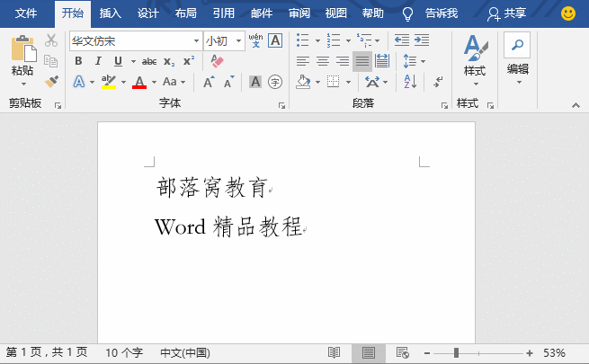
Task: Click the Copy icon
Action: 51,61
